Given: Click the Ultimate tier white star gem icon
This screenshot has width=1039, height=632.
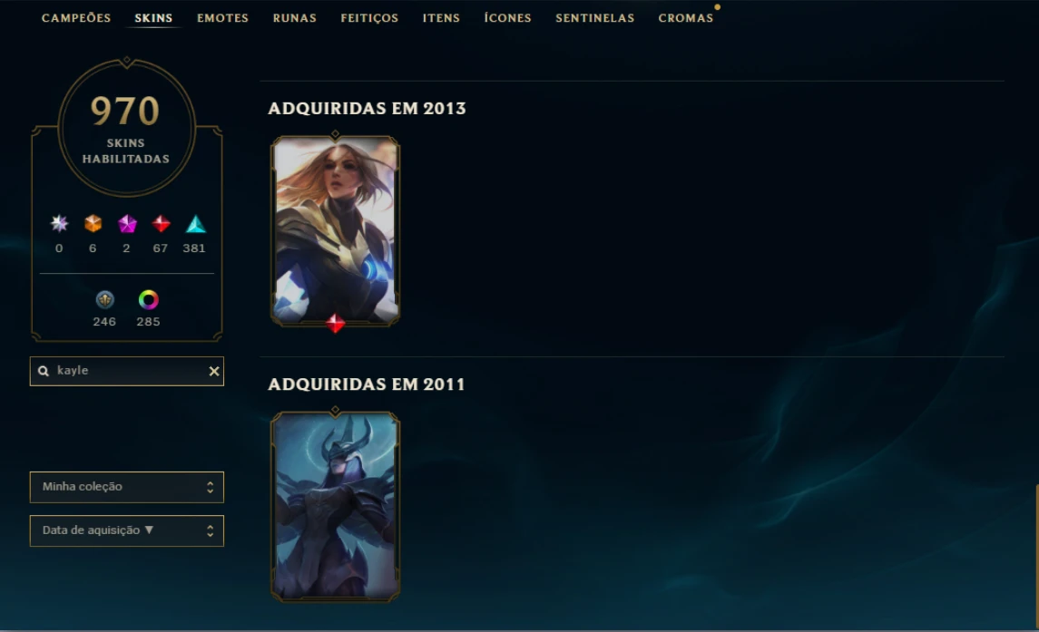Looking at the screenshot, I should point(60,224).
